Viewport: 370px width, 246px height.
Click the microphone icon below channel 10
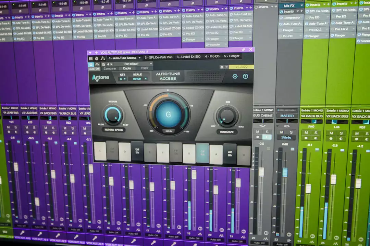click(22, 233)
